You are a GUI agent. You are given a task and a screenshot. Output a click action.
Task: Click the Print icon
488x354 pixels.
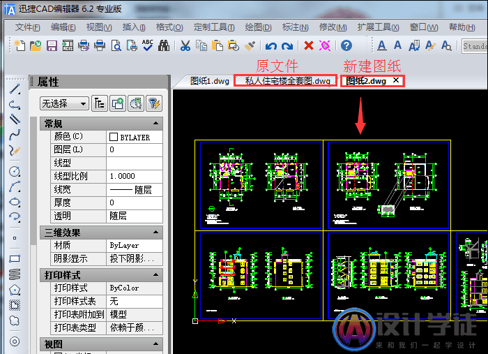[100, 45]
